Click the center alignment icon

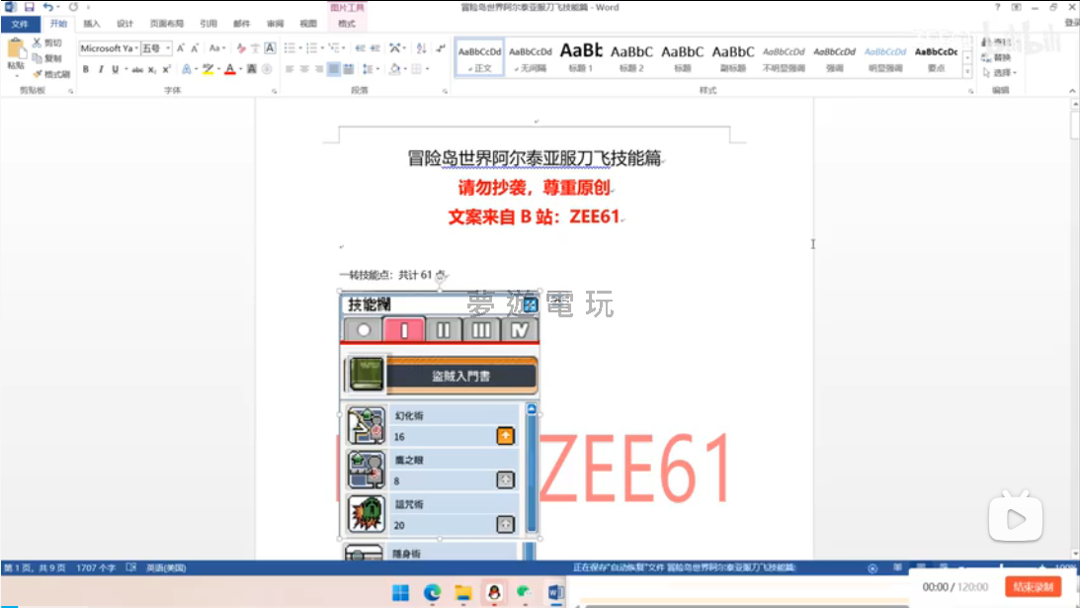[x=303, y=69]
